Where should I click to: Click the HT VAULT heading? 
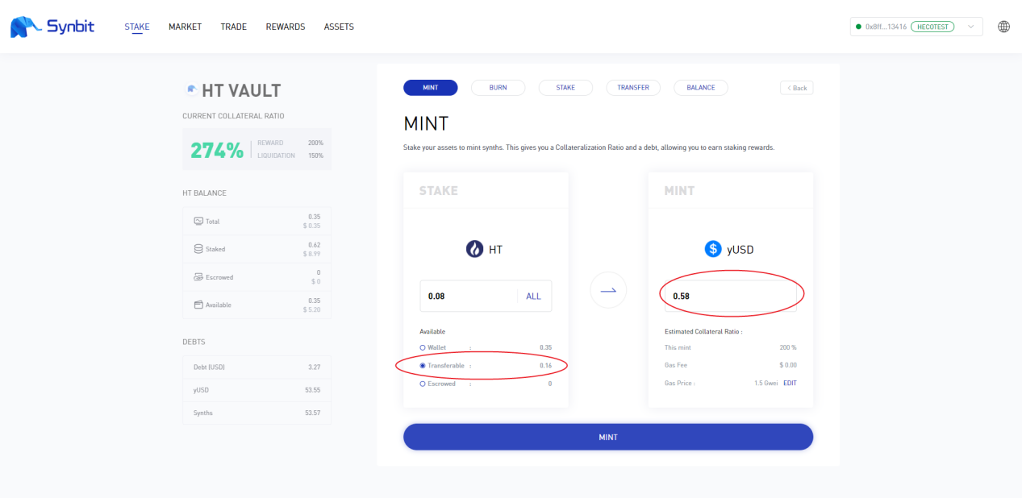241,90
